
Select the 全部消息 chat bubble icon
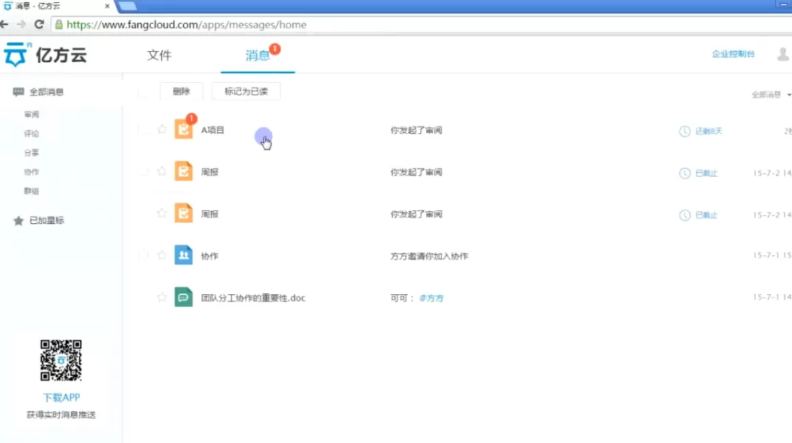[18, 92]
